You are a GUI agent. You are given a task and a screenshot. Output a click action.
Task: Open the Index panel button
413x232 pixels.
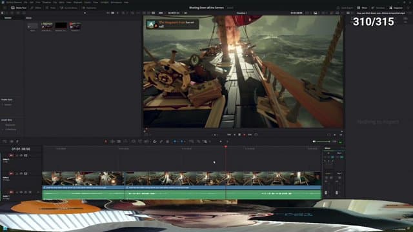[x=50, y=8]
